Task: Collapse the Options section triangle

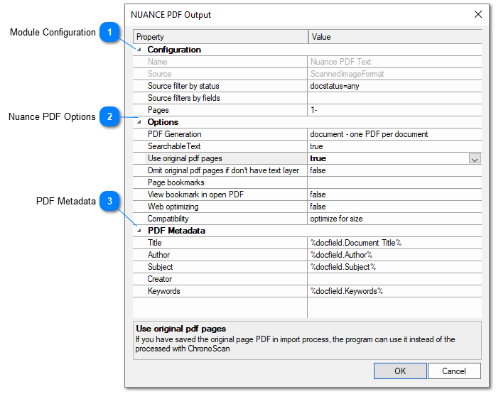Action: pyautogui.click(x=139, y=122)
